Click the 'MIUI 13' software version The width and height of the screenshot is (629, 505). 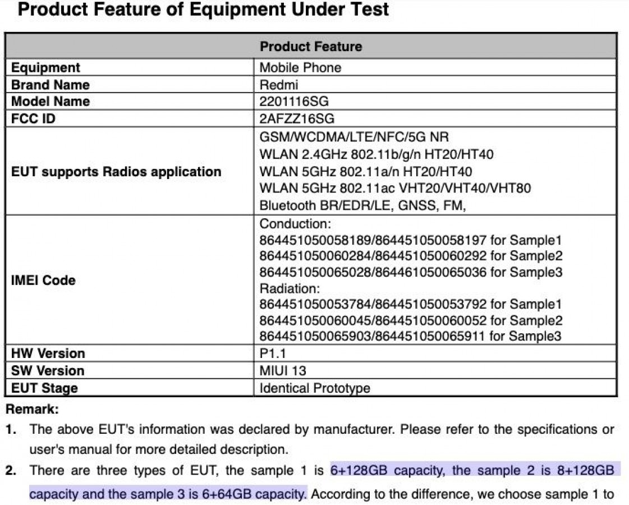pyautogui.click(x=283, y=371)
